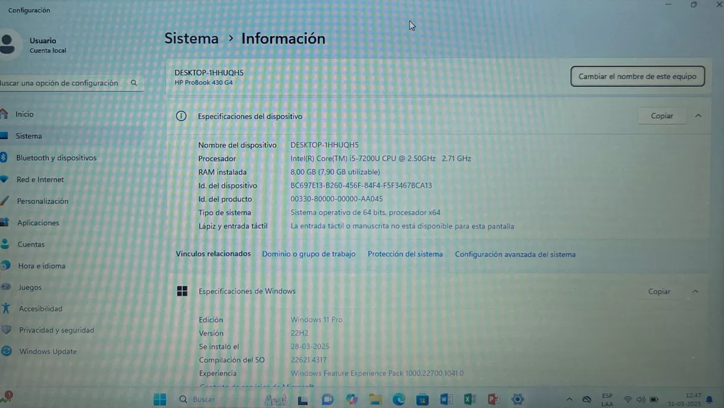The width and height of the screenshot is (724, 408).
Task: Click the Bluetooth icon in the sidebar
Action: pyautogui.click(x=3, y=158)
